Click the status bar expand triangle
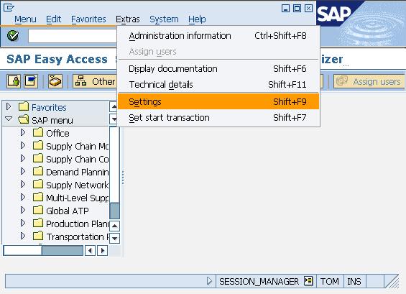Image resolution: width=406 pixels, height=294 pixels. point(209,281)
